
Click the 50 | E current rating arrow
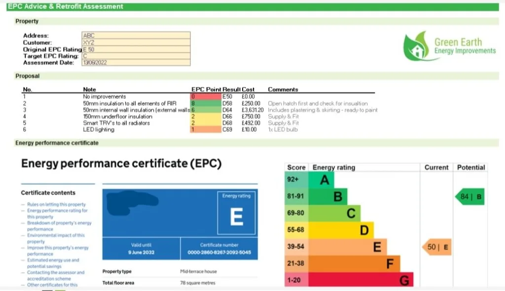coord(437,247)
